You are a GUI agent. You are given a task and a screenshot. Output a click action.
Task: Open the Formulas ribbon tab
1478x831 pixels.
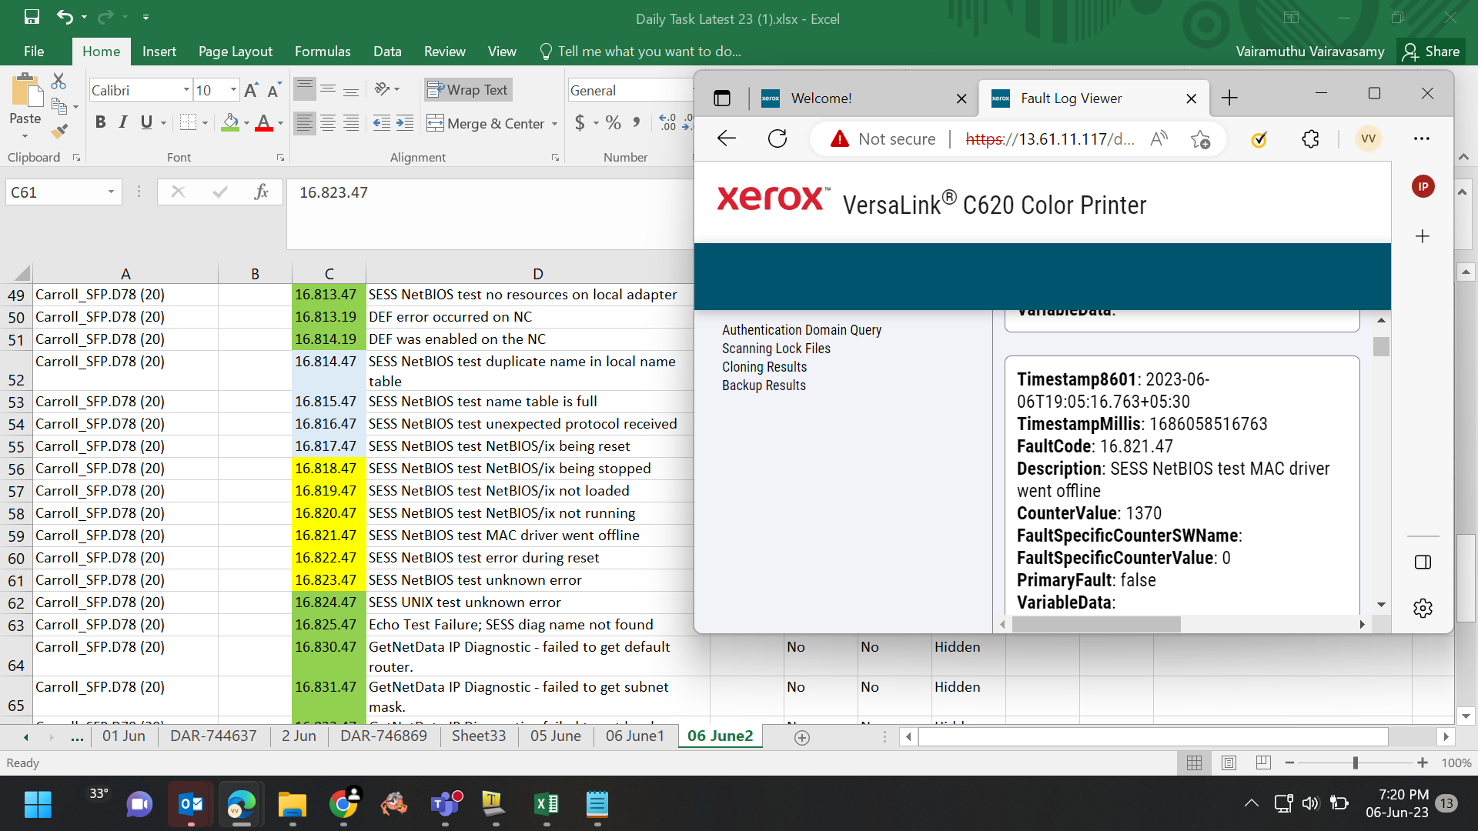323,52
